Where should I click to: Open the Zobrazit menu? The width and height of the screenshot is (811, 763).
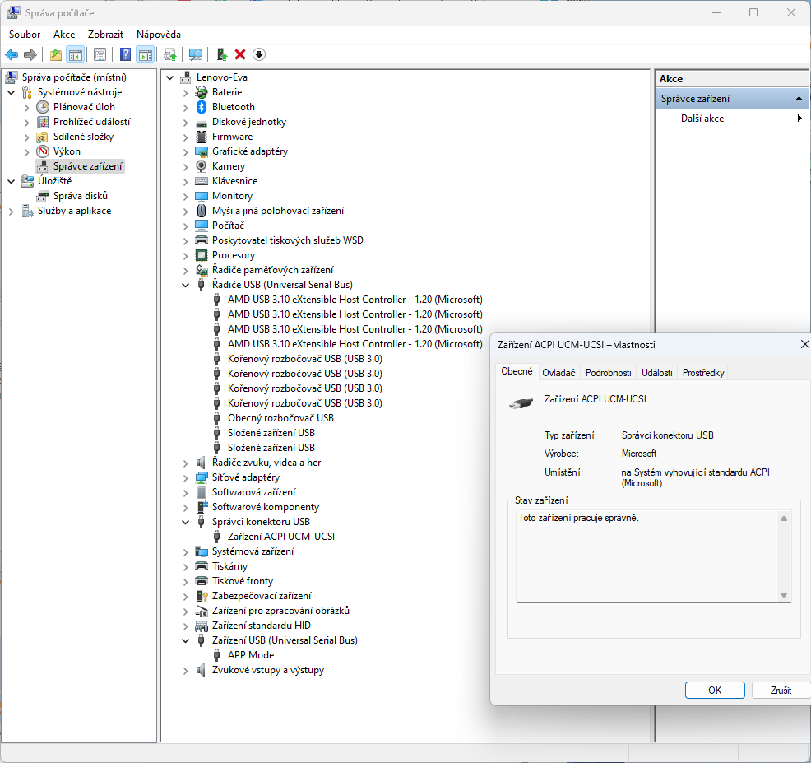105,35
